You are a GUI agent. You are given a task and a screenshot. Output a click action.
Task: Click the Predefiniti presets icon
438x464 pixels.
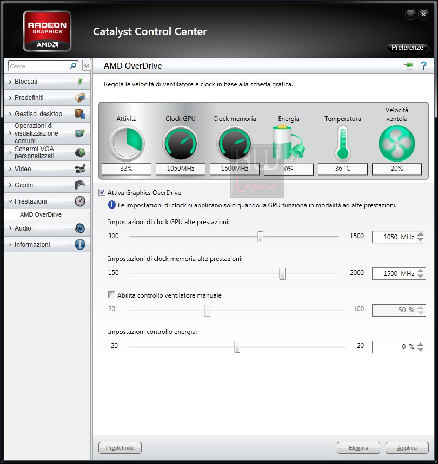pos(80,97)
